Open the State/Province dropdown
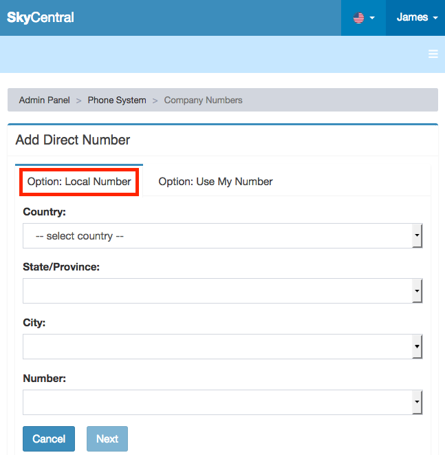The width and height of the screenshot is (445, 455). click(223, 290)
